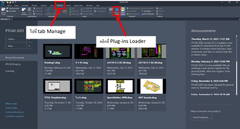Image resolution: width=240 pixels, height=129 pixels.
Task: Toggle Turbo Mode in the ribbon
Action: tap(123, 11)
